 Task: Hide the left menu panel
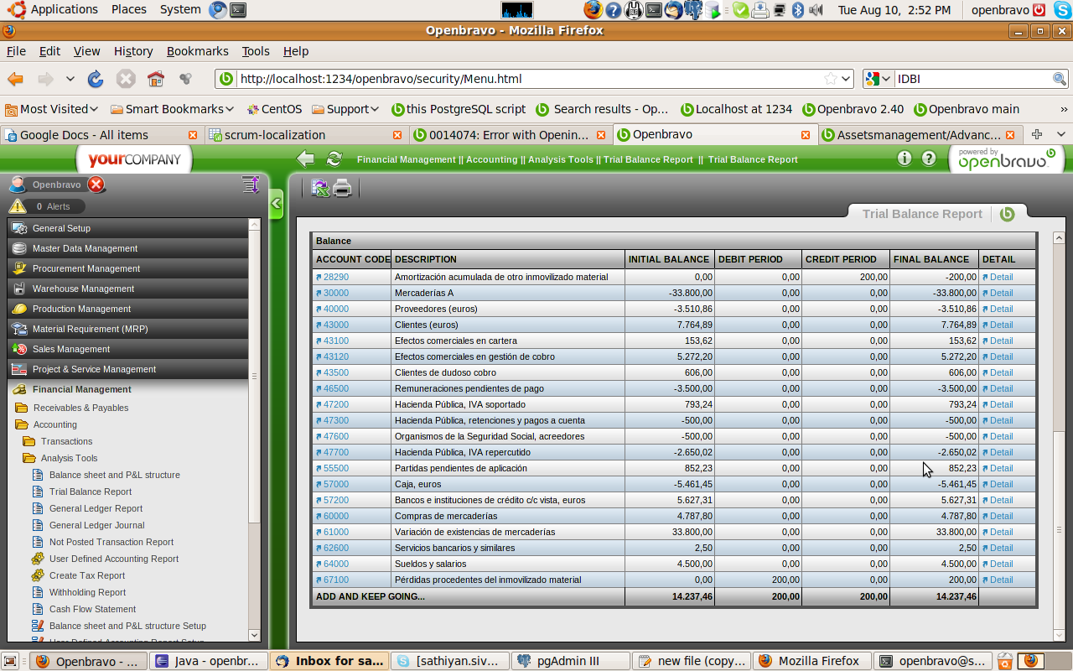click(276, 204)
